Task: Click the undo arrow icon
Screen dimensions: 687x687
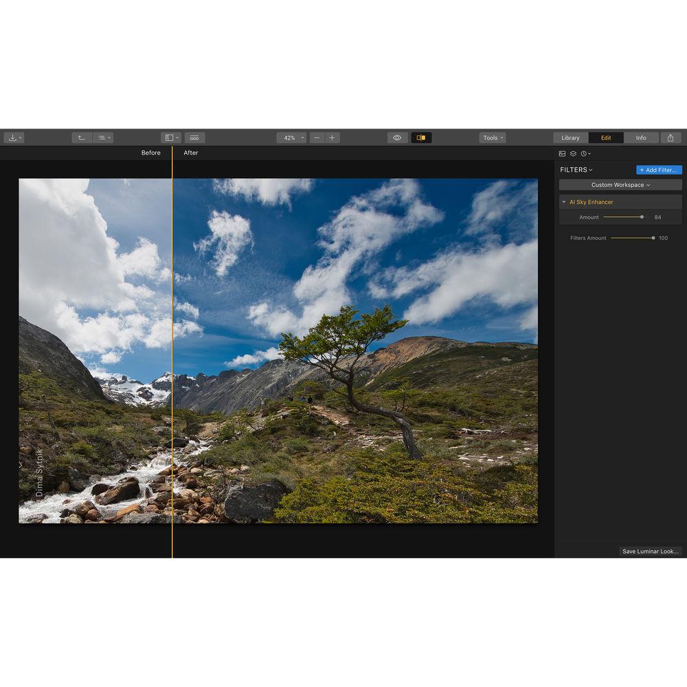Action: pos(82,137)
